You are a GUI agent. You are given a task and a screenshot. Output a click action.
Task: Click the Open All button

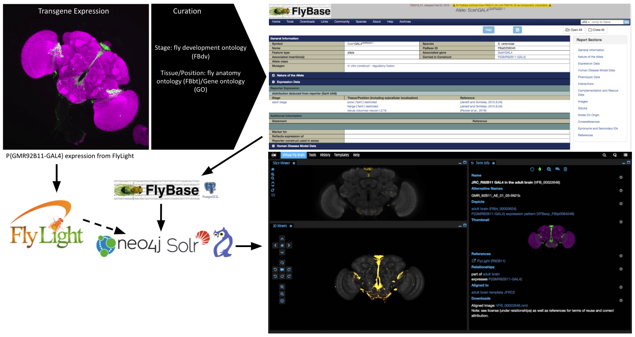573,30
